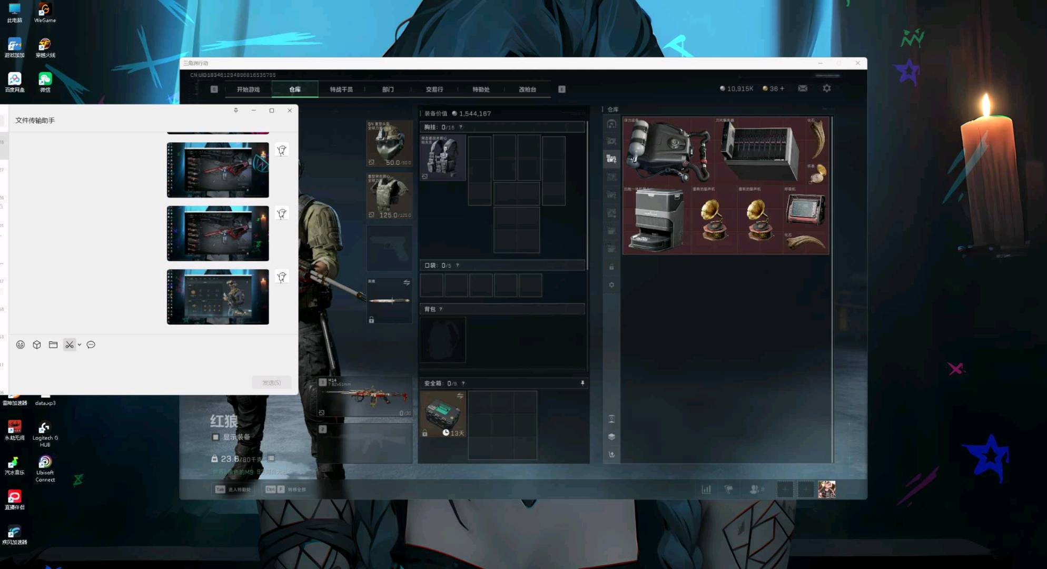Click the swap icon on melee weapon slot
The image size is (1047, 569).
[407, 282]
